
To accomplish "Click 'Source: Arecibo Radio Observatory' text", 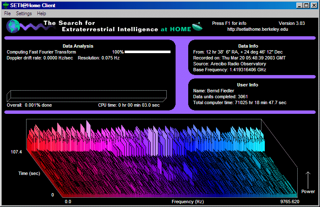I will (229, 64).
